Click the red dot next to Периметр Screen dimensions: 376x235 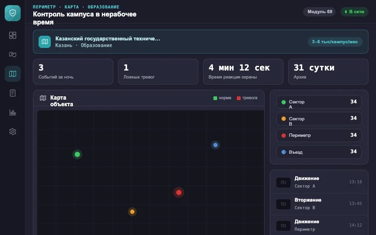pyautogui.click(x=283, y=135)
